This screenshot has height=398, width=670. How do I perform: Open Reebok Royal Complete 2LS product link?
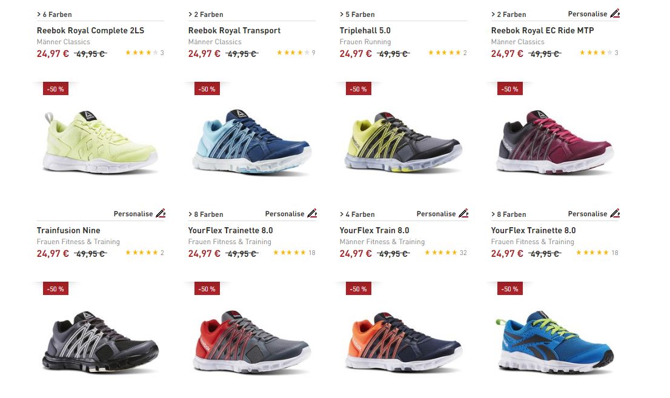tap(91, 30)
